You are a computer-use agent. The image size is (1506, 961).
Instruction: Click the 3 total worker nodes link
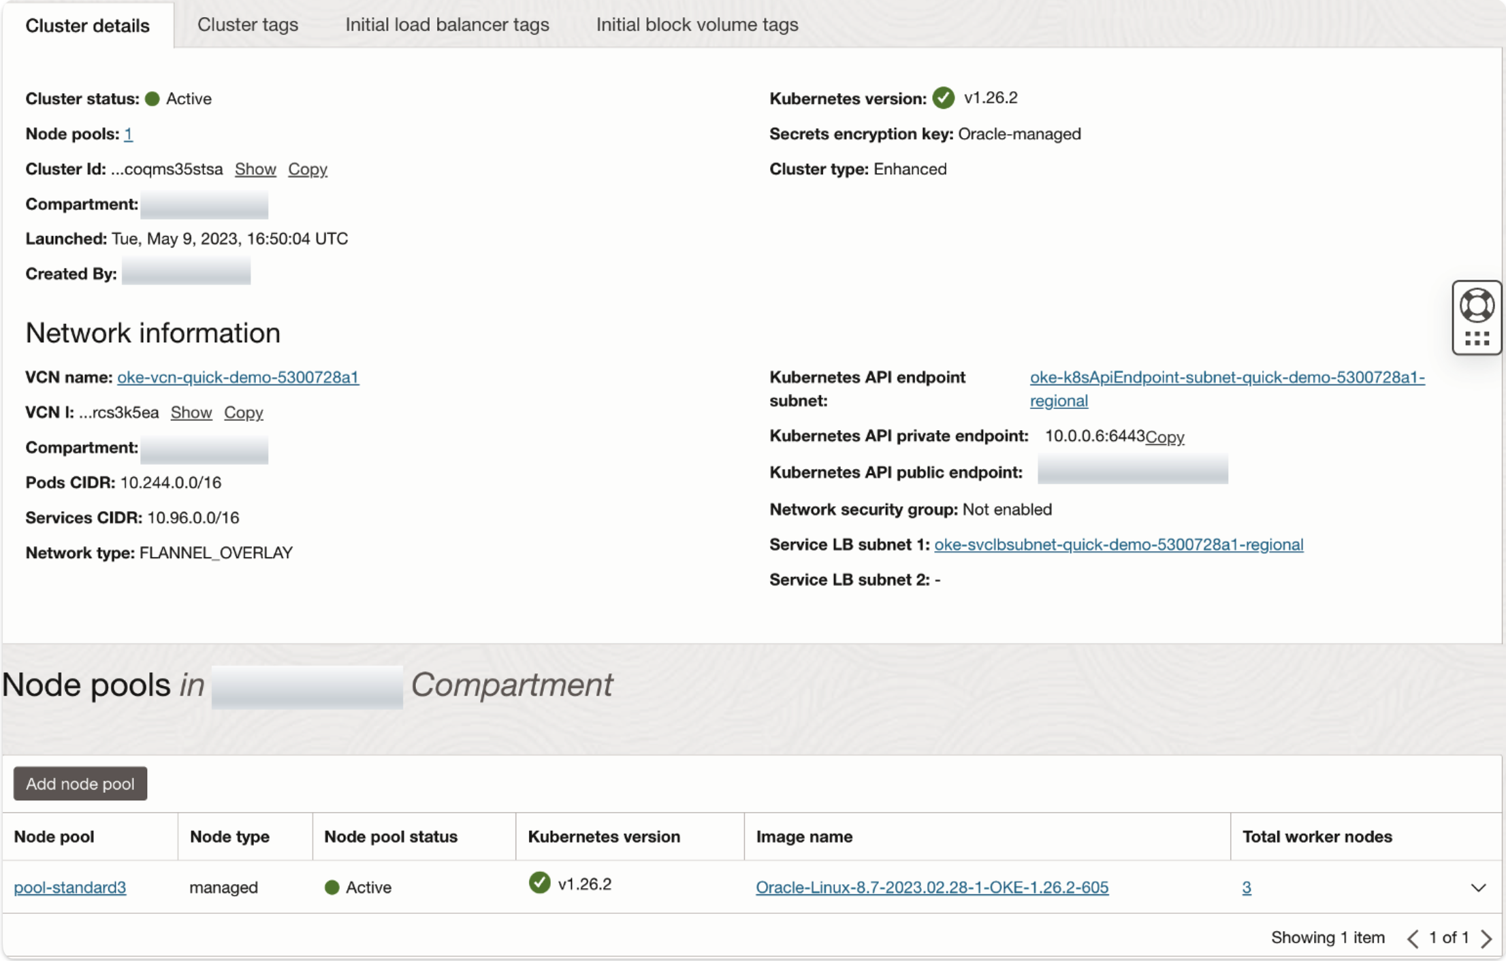pos(1247,887)
